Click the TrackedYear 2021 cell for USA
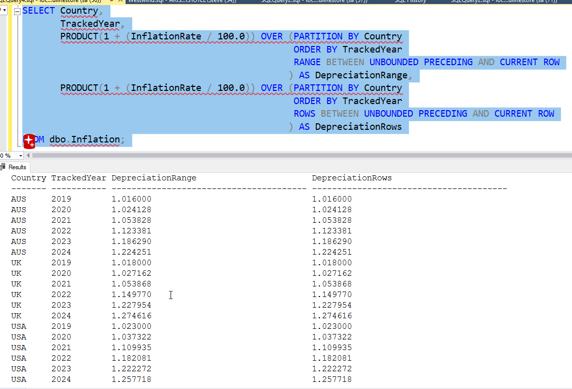572x389 pixels. (61, 348)
